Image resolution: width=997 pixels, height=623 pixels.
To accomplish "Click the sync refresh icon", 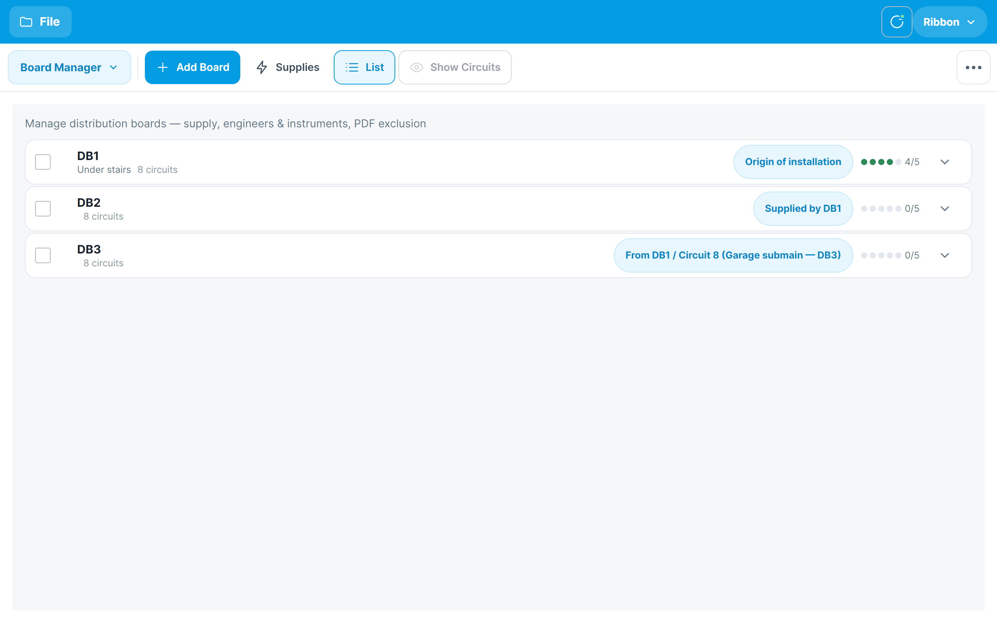I will [897, 22].
